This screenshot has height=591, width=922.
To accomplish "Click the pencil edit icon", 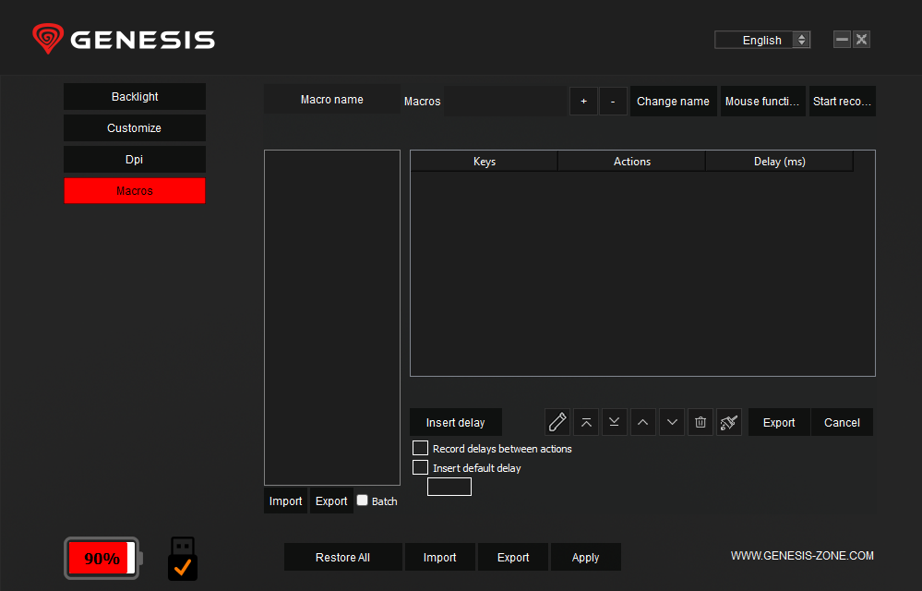I will [557, 422].
